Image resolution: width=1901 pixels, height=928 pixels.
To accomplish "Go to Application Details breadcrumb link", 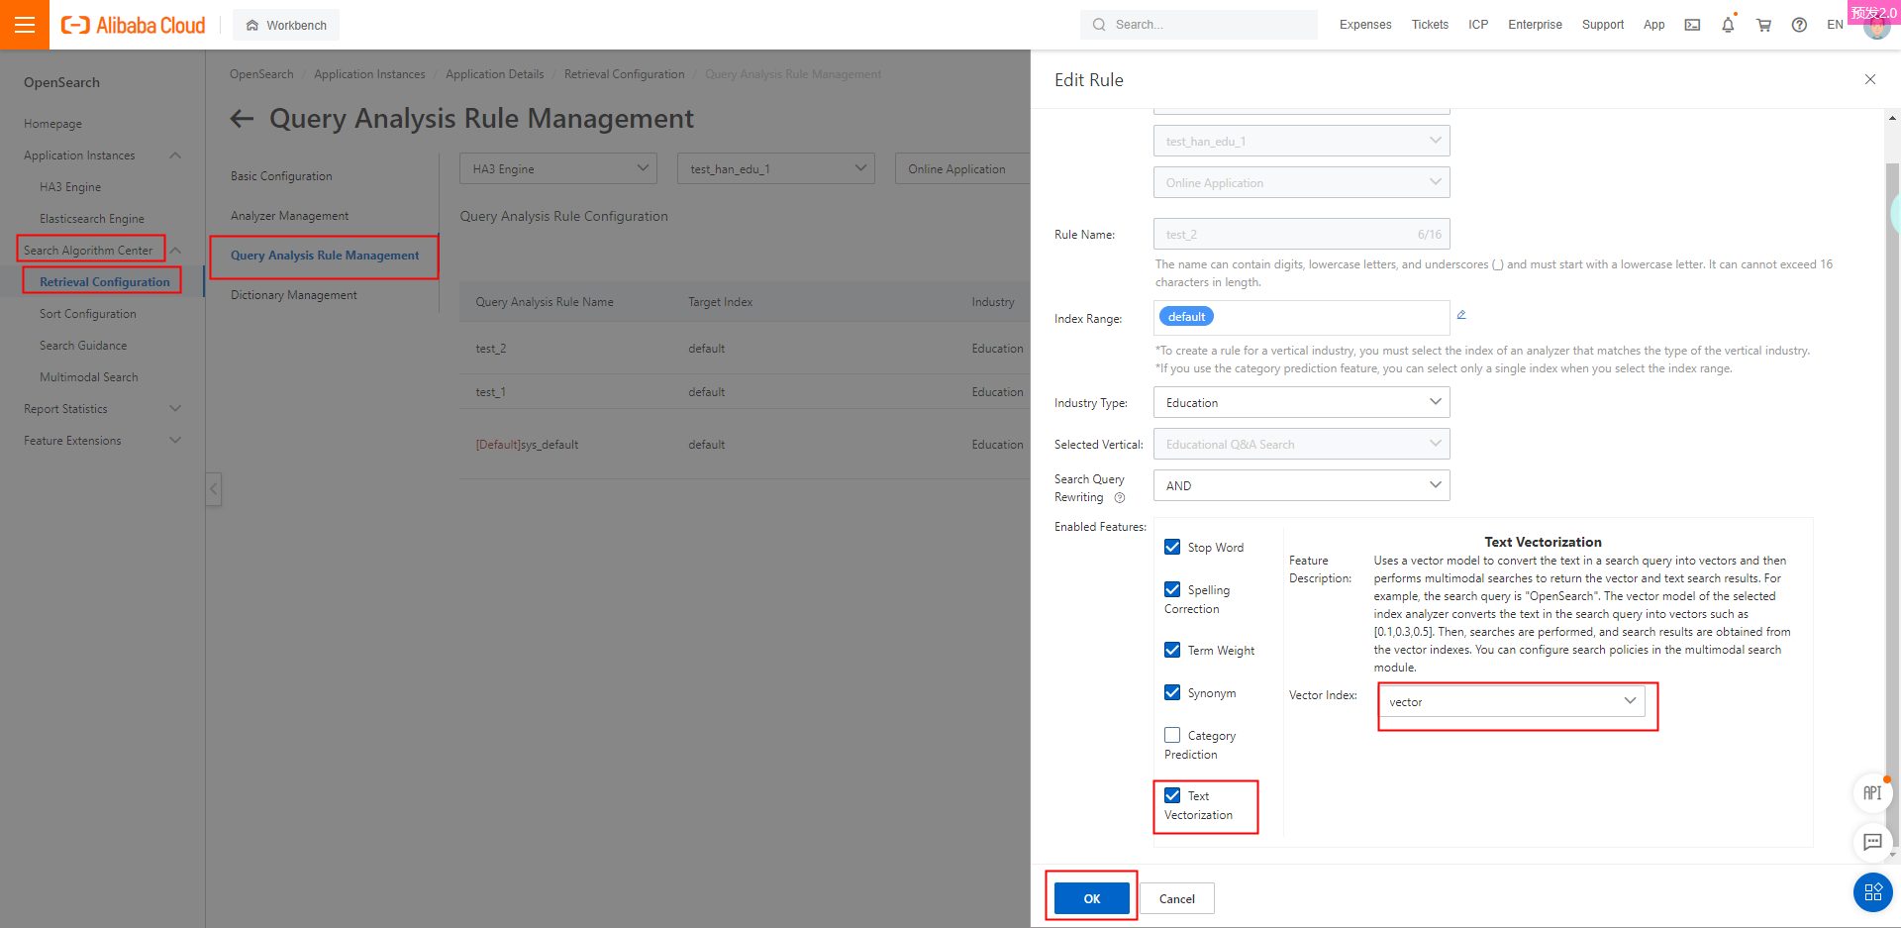I will coord(494,74).
